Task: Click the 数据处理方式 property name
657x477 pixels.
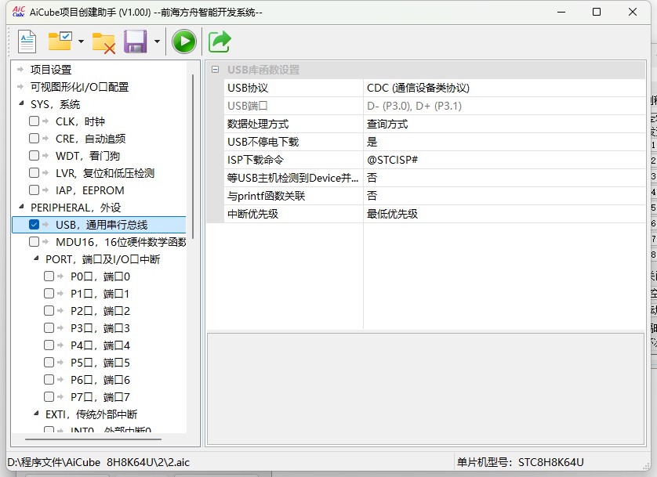Action: [x=258, y=124]
